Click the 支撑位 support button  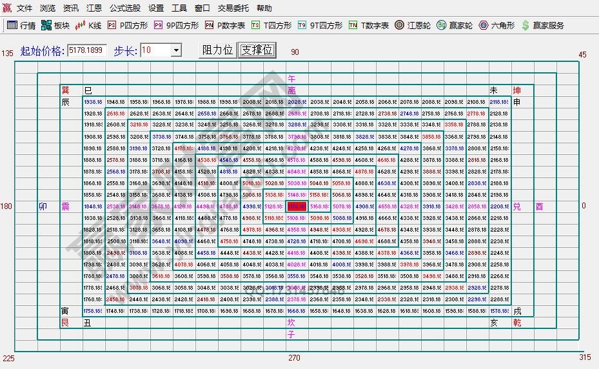coord(257,50)
